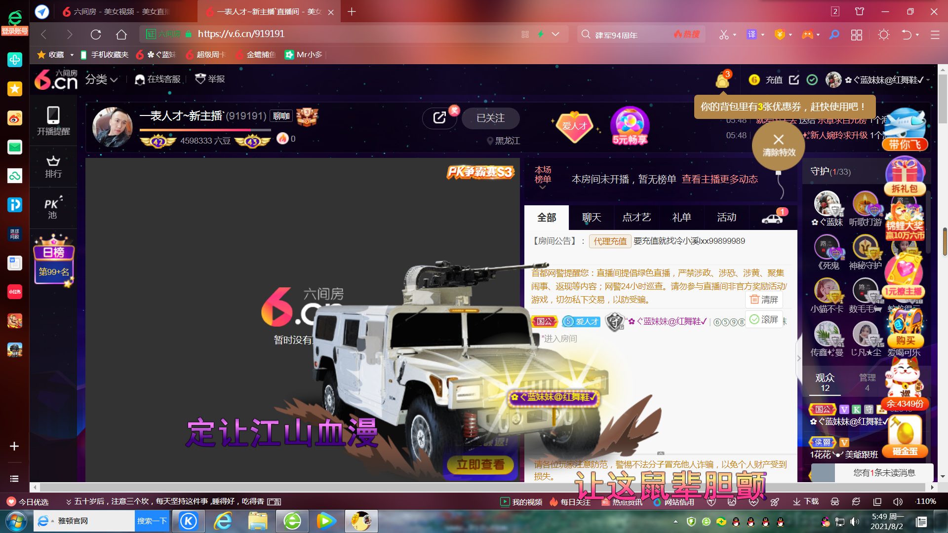The width and height of the screenshot is (948, 533).
Task: Click the 举报 report link
Action: click(210, 79)
